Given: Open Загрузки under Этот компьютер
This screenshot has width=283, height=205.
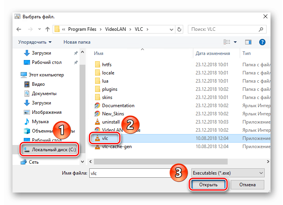Looking at the screenshot, I should 37,103.
